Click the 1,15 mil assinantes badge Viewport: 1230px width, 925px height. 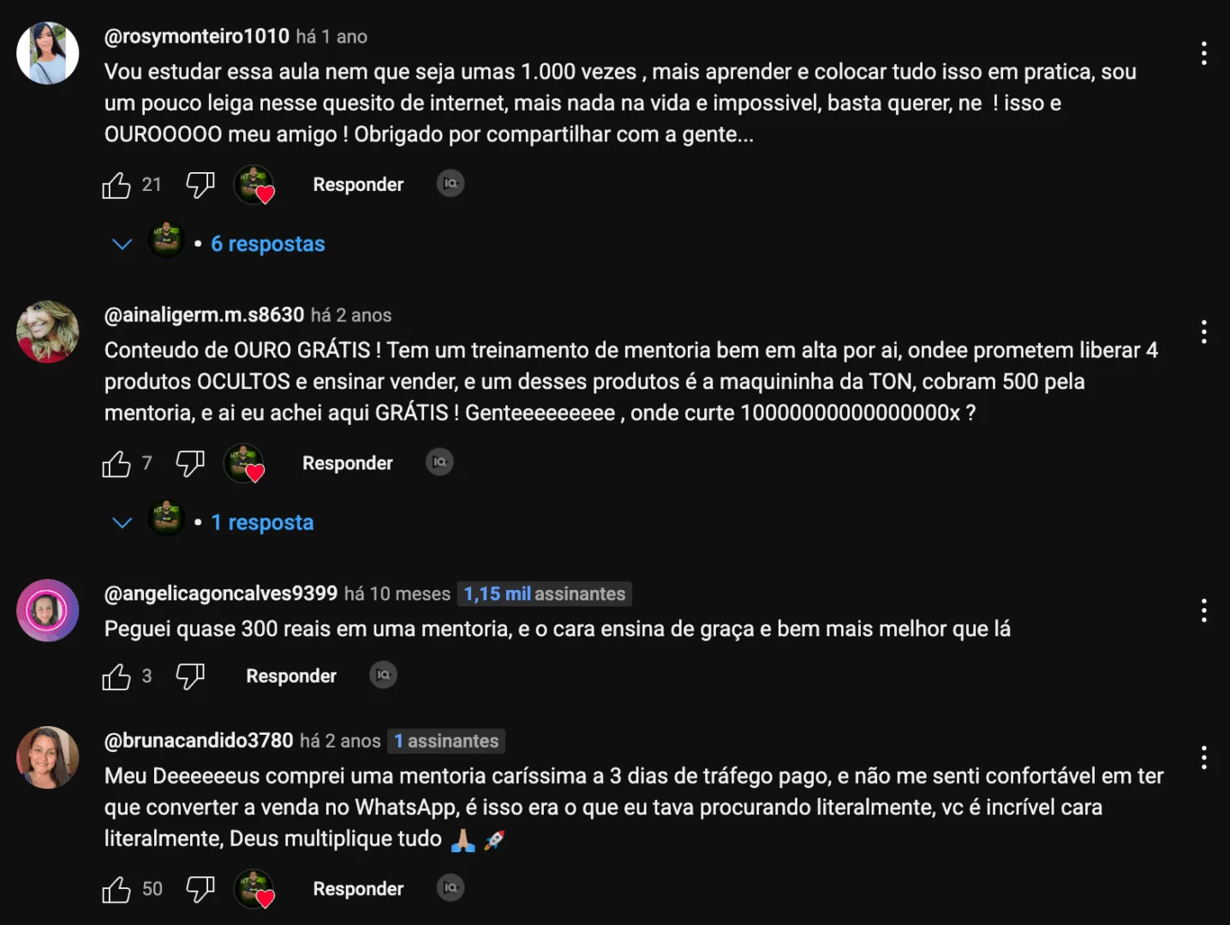pos(545,594)
